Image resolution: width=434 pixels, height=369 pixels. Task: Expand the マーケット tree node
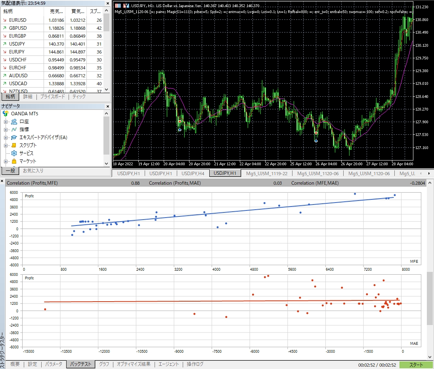pyautogui.click(x=6, y=161)
